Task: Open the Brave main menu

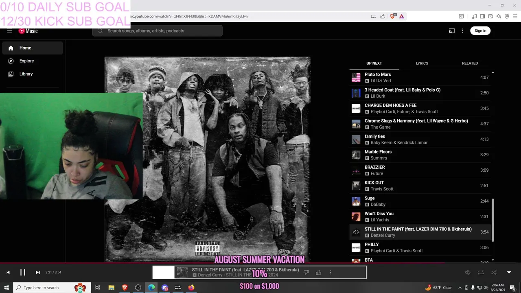Action: click(515, 16)
